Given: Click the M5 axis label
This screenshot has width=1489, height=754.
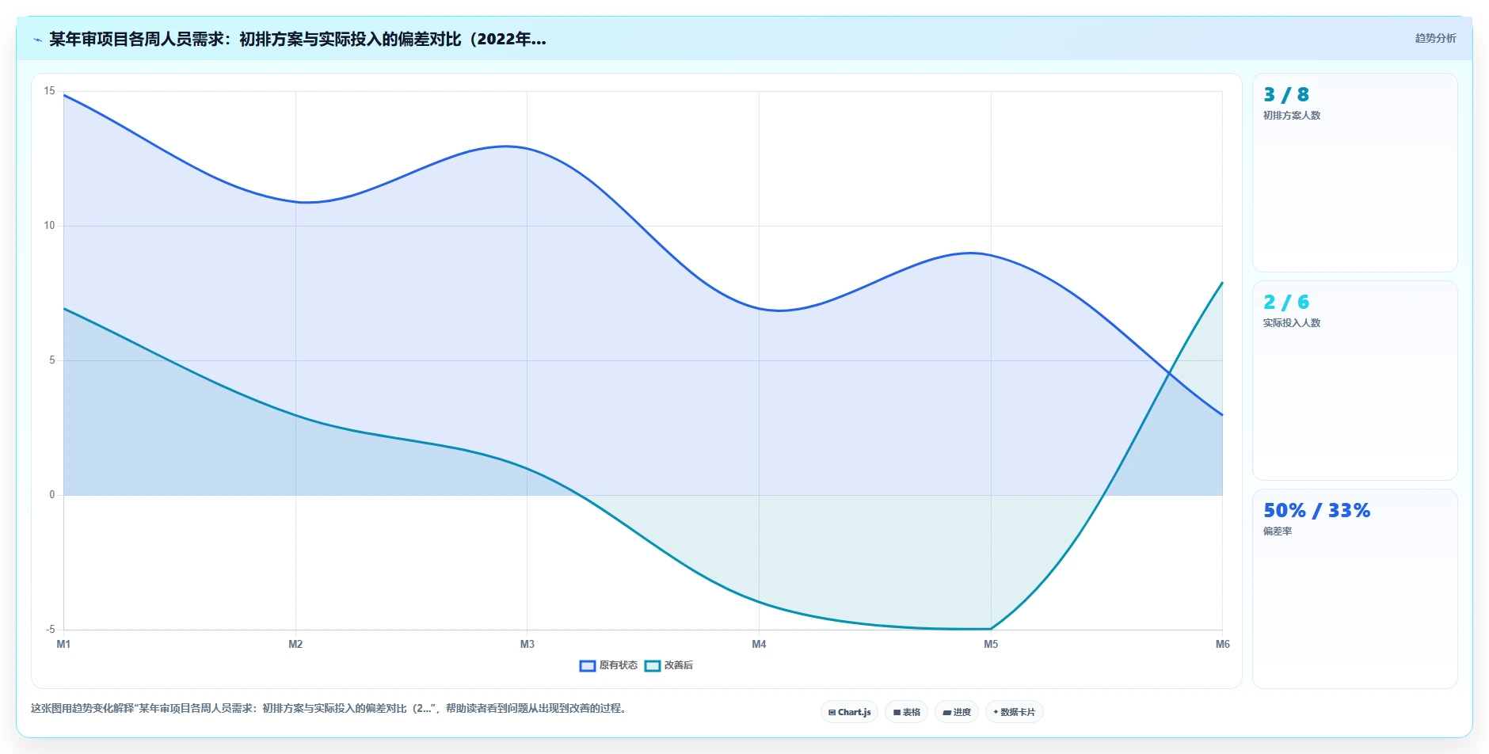Looking at the screenshot, I should 991,644.
